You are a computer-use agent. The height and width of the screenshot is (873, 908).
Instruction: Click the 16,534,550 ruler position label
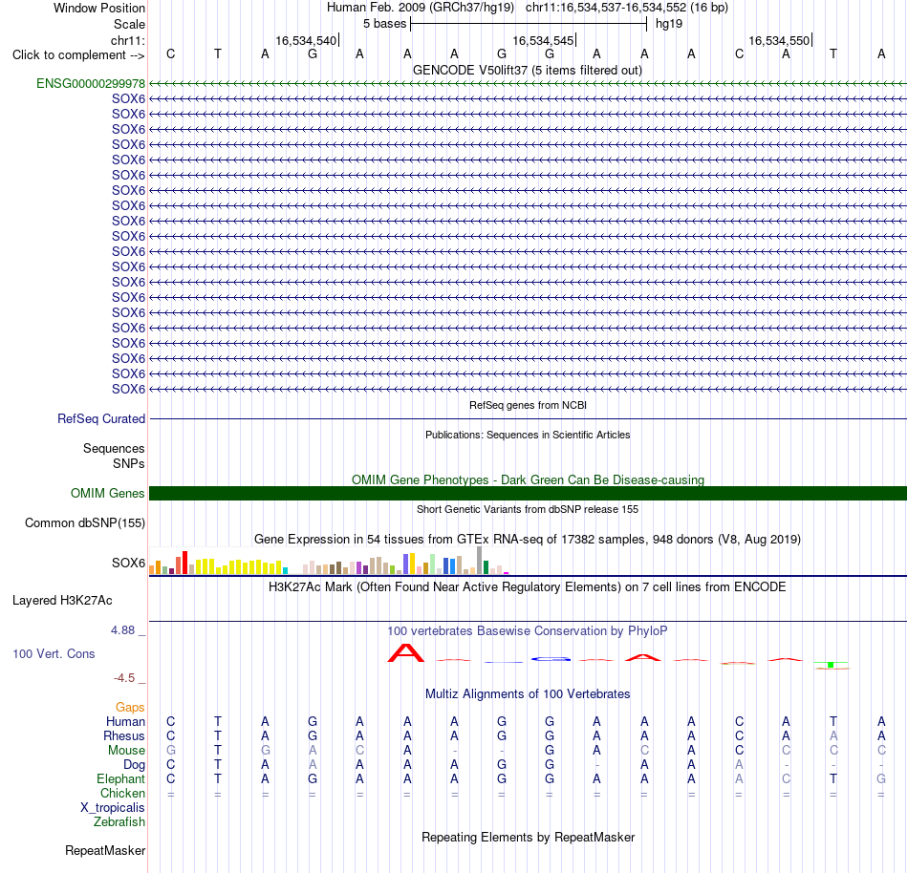(x=779, y=40)
